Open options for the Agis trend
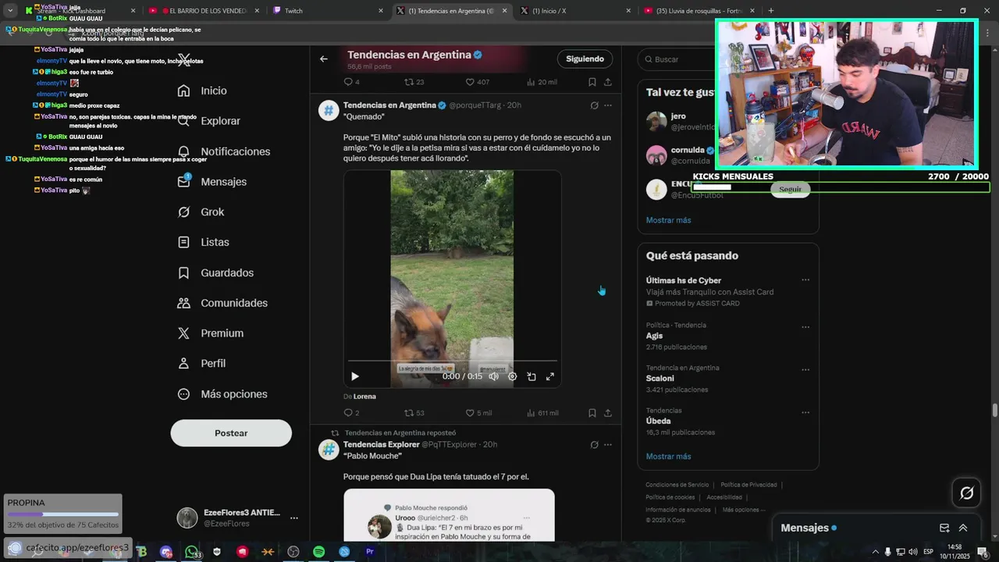 coord(805,327)
